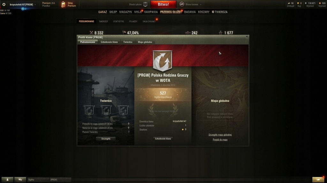Open the [PRGW] chat channel tab
This screenshot has height=183, width=327.
pyautogui.click(x=60, y=180)
